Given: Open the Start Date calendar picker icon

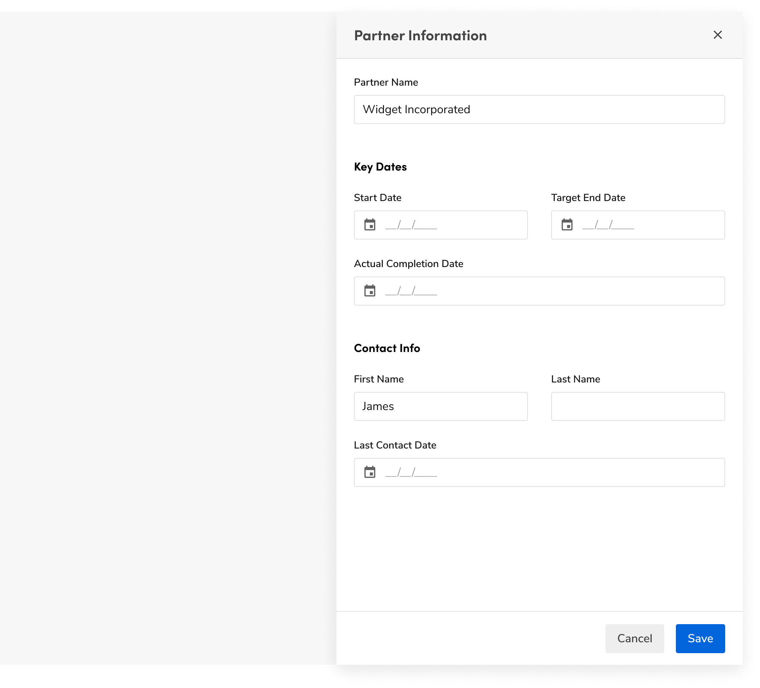Looking at the screenshot, I should [369, 225].
